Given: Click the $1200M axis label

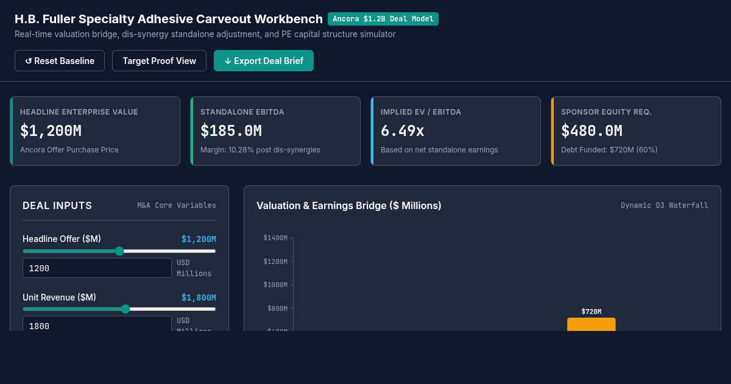Looking at the screenshot, I should click(275, 261).
